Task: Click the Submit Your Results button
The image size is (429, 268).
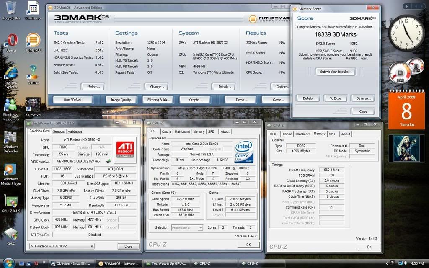Action: [336, 72]
